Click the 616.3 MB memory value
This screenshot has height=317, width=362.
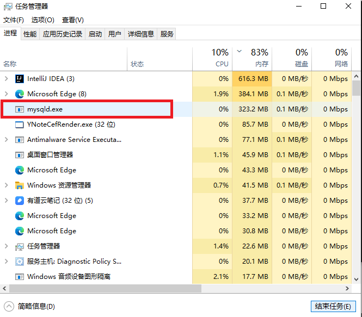click(253, 79)
